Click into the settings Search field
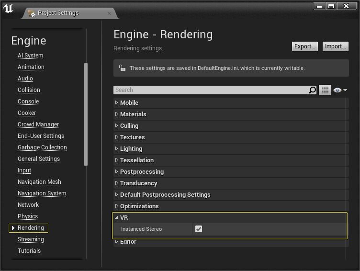This screenshot has width=360, height=271. click(211, 90)
